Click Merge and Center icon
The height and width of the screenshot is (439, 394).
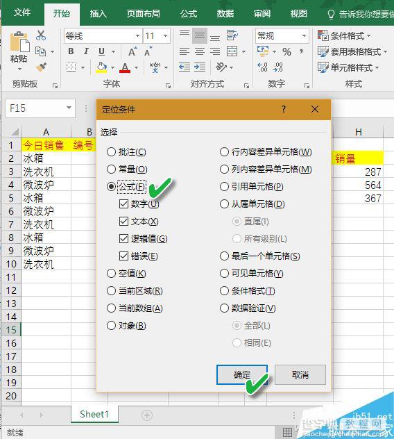coord(232,51)
